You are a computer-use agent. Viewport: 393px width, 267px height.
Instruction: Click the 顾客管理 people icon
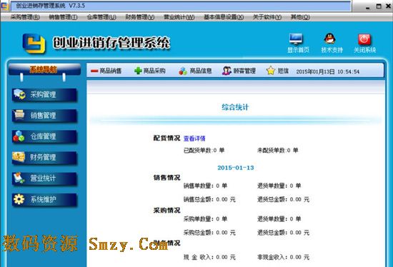[x=227, y=71]
